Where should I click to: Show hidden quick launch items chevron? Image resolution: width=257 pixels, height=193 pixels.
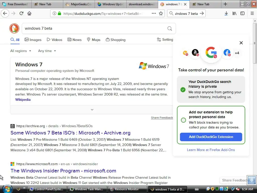pos(24,188)
